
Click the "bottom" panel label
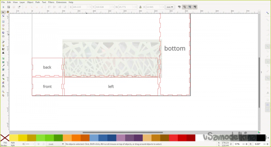click(175, 48)
